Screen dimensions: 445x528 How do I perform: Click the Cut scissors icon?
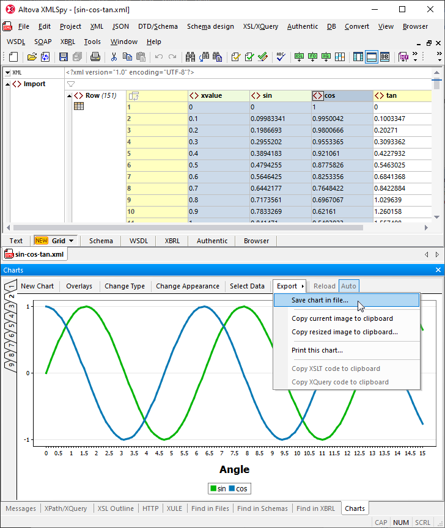(114, 57)
